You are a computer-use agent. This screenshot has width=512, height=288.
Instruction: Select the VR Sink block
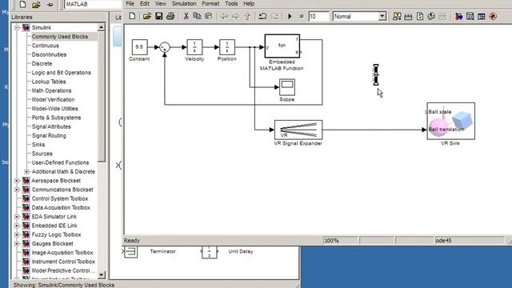[451, 121]
